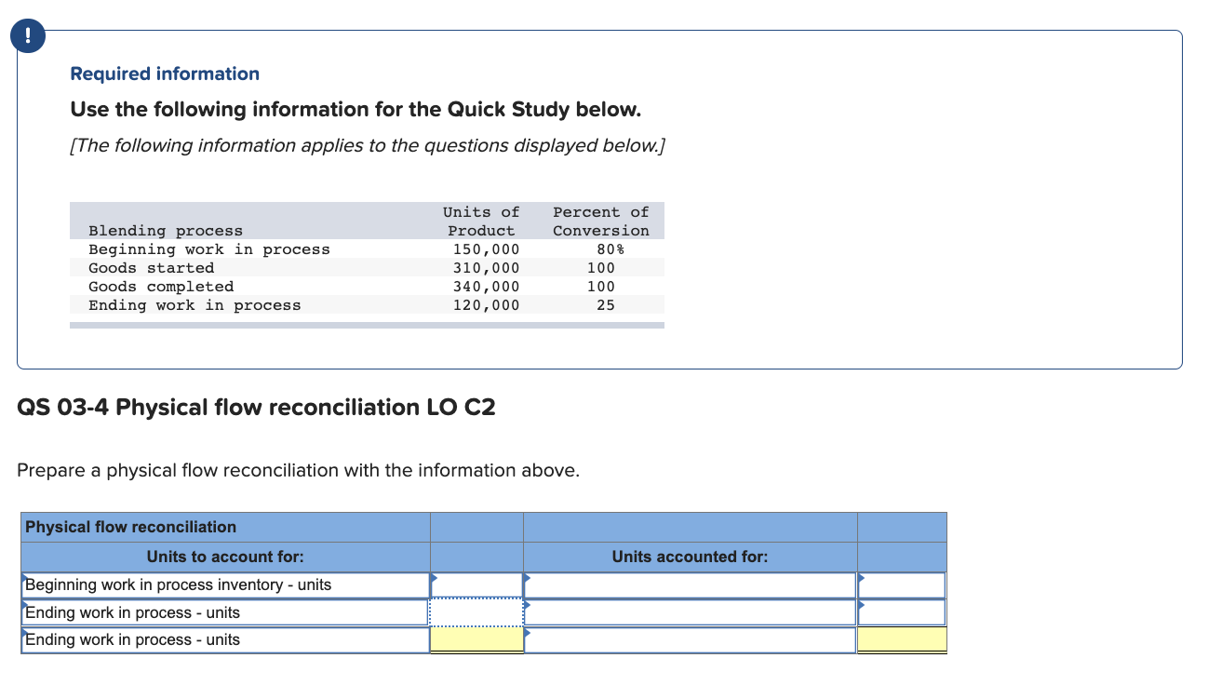This screenshot has width=1221, height=685.
Task: Click the 'Units accounted for:' column header
Action: [690, 557]
